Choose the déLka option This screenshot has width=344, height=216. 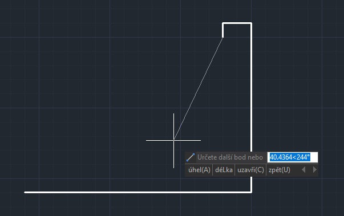(224, 170)
